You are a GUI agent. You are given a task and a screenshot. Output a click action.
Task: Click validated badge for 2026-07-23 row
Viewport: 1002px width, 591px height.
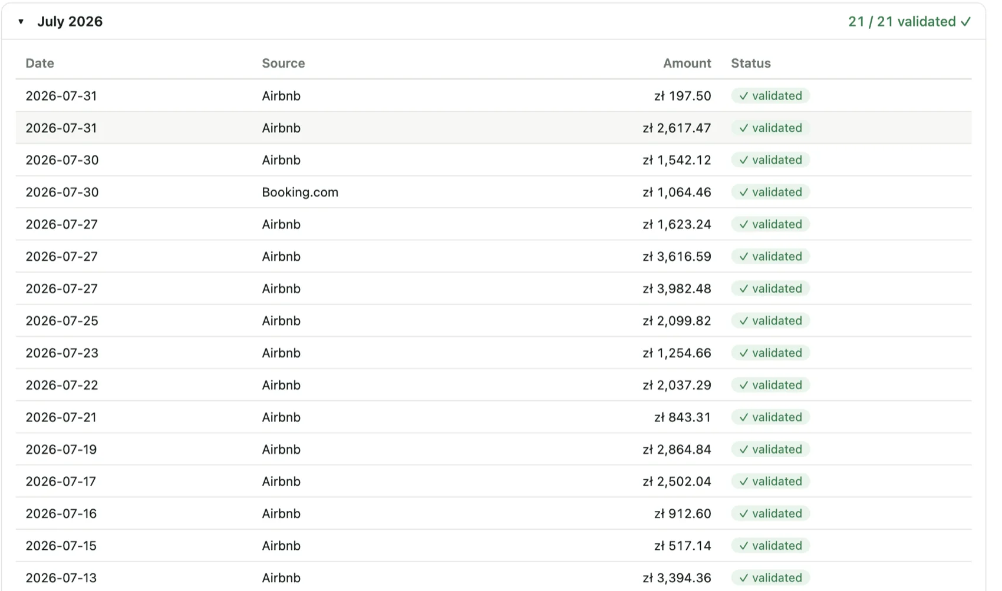(770, 353)
